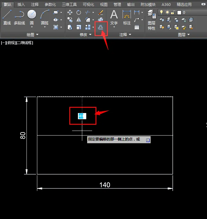The image size is (207, 219).
Task: Open the Circle tool dropdown arrow
Action: coord(32,27)
